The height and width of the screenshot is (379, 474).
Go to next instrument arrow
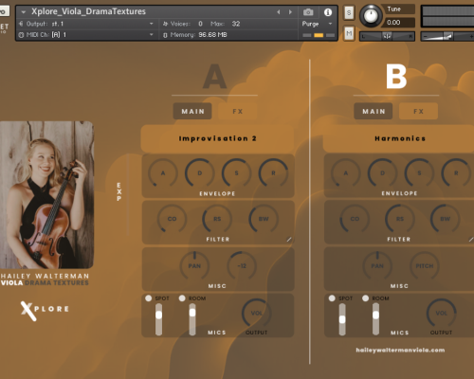point(290,12)
